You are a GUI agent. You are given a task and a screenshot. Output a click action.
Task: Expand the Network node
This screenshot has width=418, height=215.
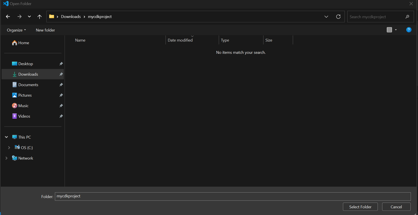click(x=6, y=158)
